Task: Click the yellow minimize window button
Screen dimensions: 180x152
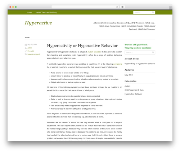Action: pyautogui.click(x=13, y=7)
